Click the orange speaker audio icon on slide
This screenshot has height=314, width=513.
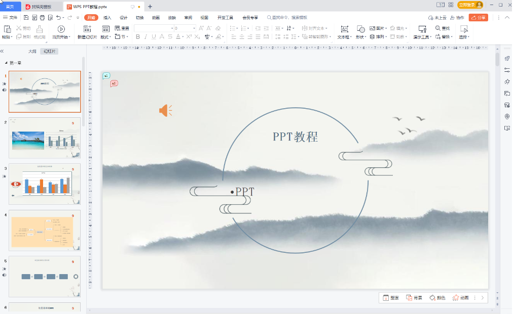pos(166,110)
